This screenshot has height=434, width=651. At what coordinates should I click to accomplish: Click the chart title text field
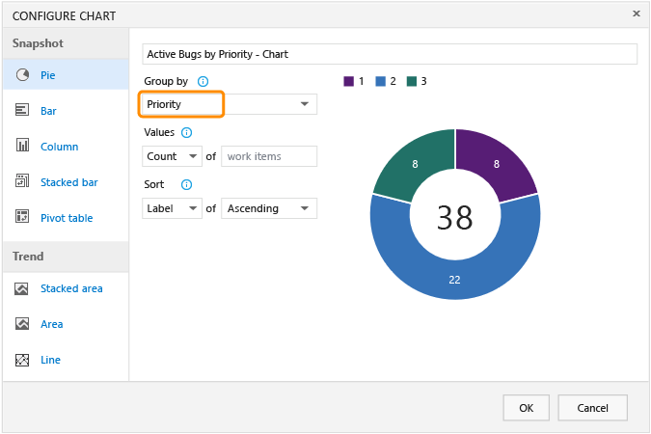click(390, 54)
